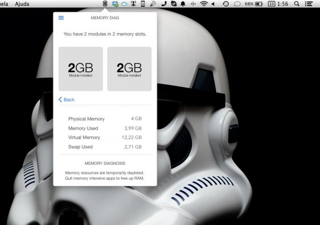This screenshot has width=320, height=225.
Task: Open the Memory Diag hamburger menu
Action: point(61,18)
